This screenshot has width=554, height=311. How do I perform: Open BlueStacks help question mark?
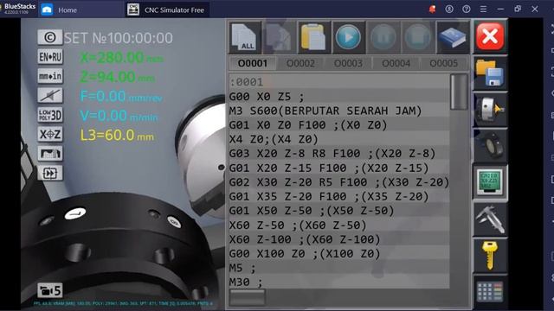click(x=467, y=10)
